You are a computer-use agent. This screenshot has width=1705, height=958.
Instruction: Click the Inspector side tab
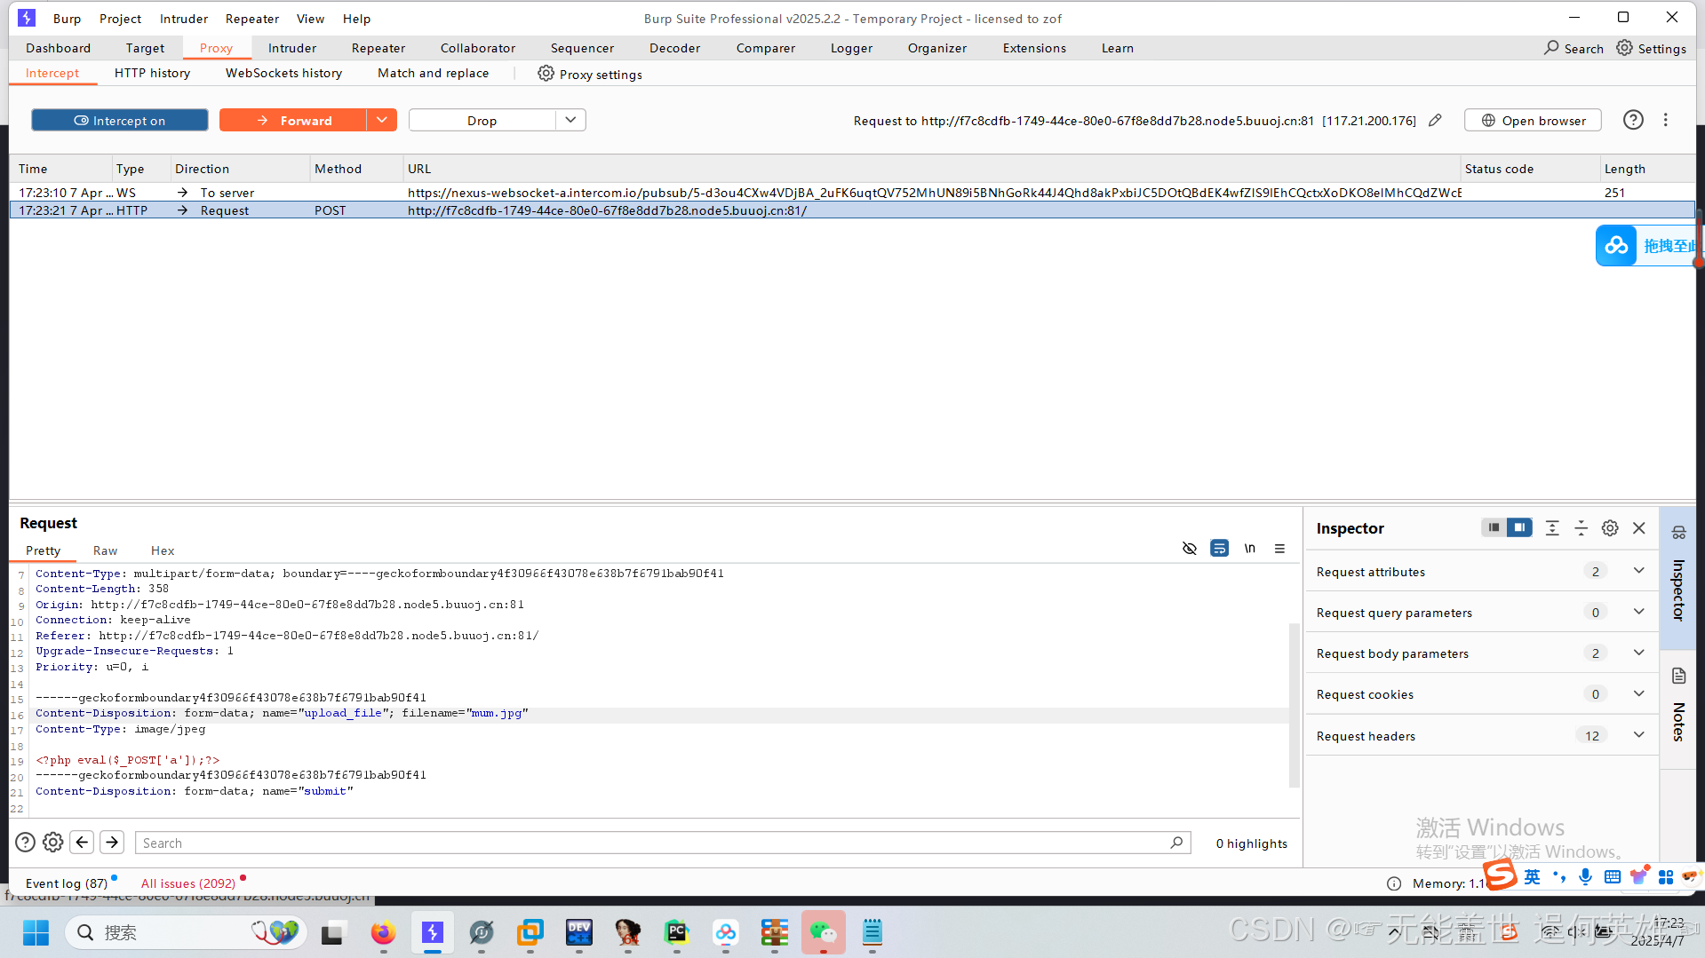click(1678, 578)
